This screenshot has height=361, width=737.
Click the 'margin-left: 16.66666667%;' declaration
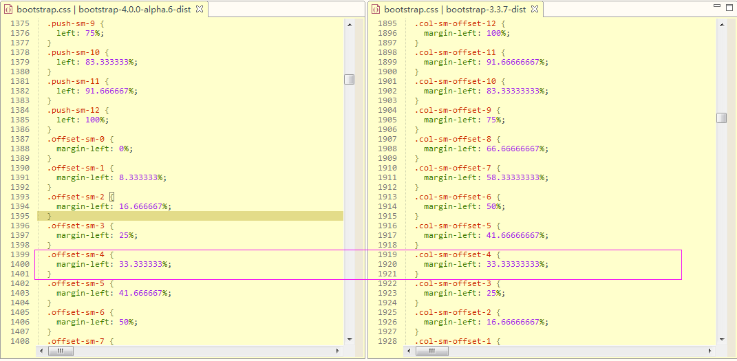point(486,322)
